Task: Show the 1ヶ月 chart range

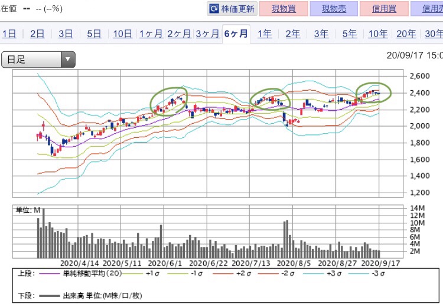Action: [151, 34]
